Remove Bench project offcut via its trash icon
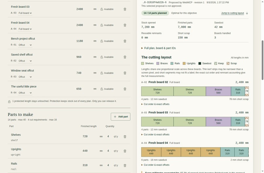The height and width of the screenshot is (173, 264). [125, 41]
